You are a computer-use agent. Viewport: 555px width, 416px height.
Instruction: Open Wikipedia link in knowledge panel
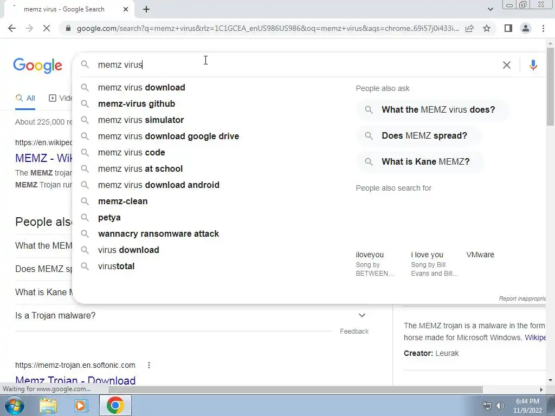tap(535, 337)
